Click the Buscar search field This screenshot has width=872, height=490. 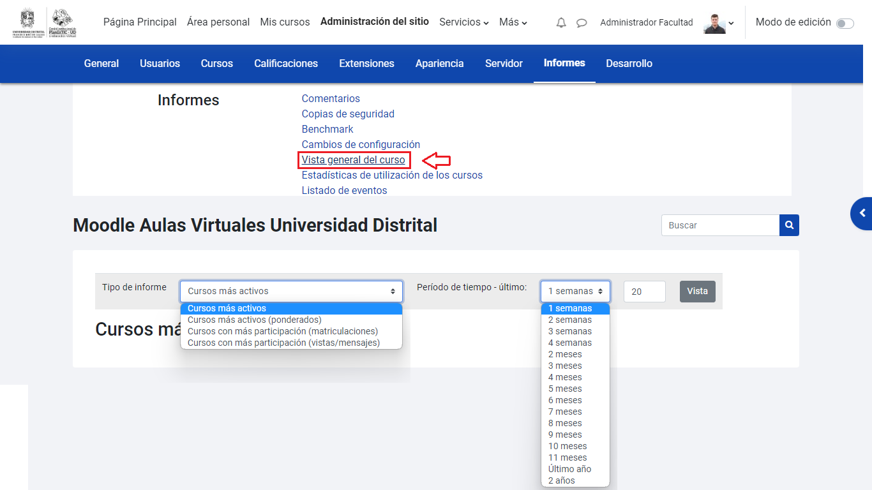720,225
